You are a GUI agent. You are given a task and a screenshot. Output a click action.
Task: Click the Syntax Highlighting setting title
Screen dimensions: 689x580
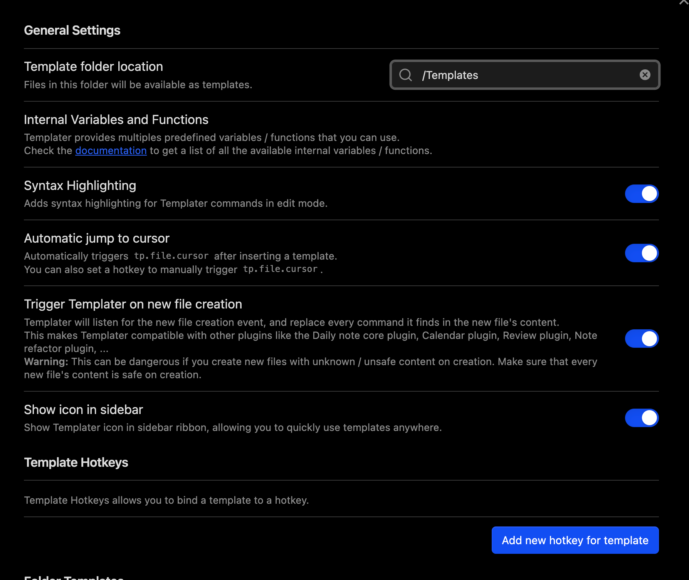(x=80, y=186)
